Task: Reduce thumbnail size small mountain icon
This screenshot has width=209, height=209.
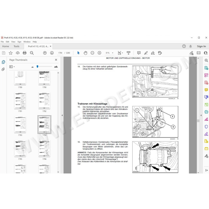Action: (32, 67)
